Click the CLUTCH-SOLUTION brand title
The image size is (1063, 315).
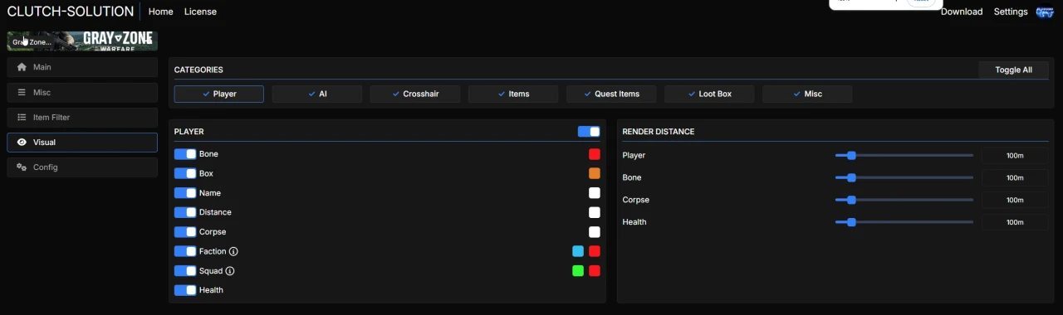click(71, 12)
